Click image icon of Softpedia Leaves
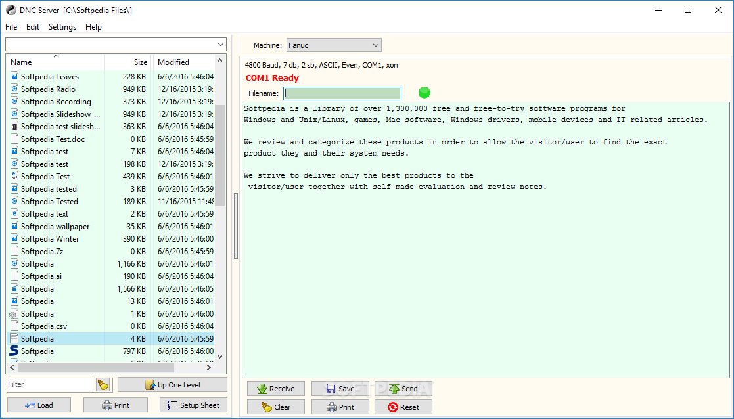The height and width of the screenshot is (419, 734). 14,76
